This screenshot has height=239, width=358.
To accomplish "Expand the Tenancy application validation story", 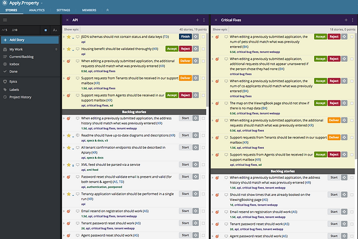I will pyautogui.click(x=64, y=194).
